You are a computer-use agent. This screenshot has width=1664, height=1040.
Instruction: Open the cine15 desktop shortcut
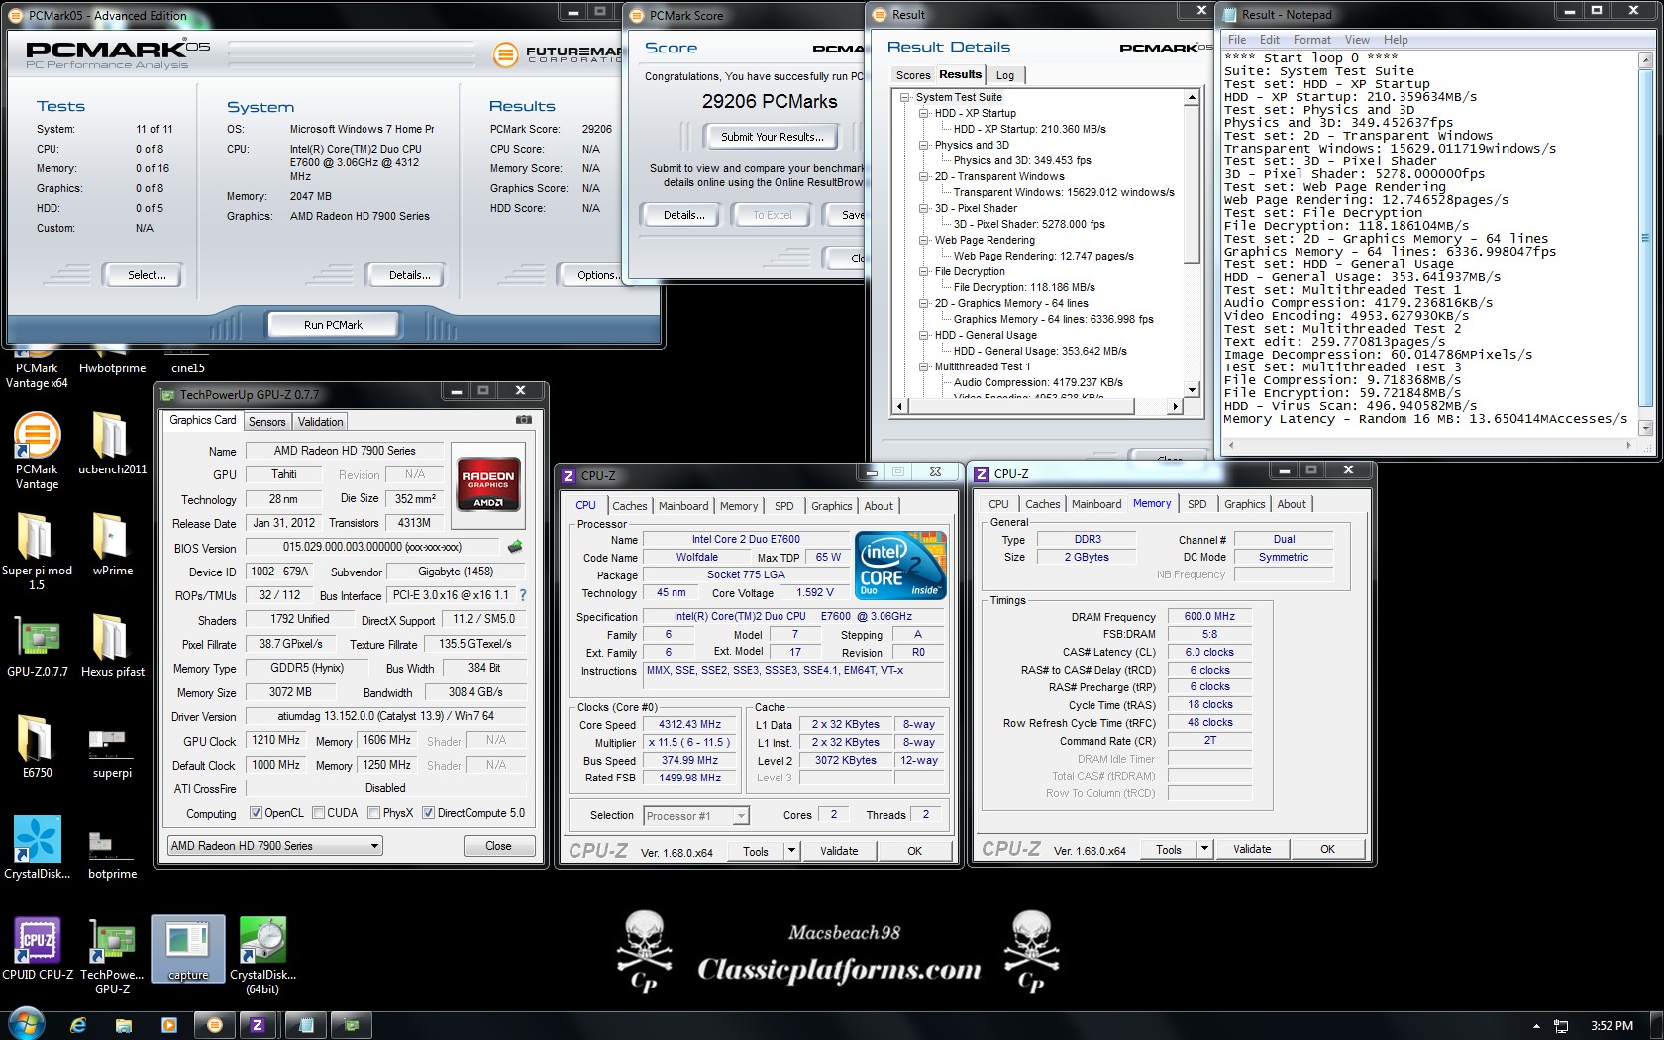[188, 362]
